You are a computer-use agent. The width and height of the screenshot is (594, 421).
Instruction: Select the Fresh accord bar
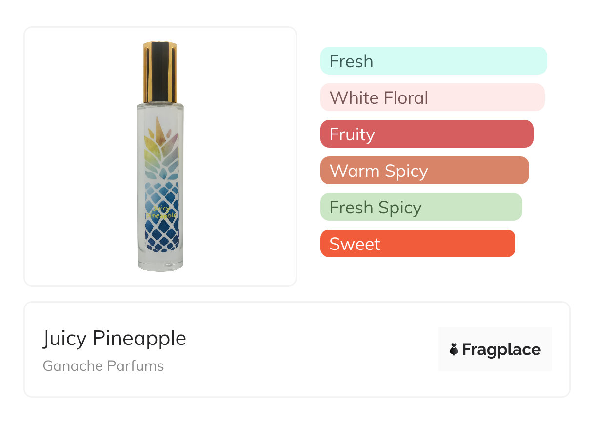(434, 61)
